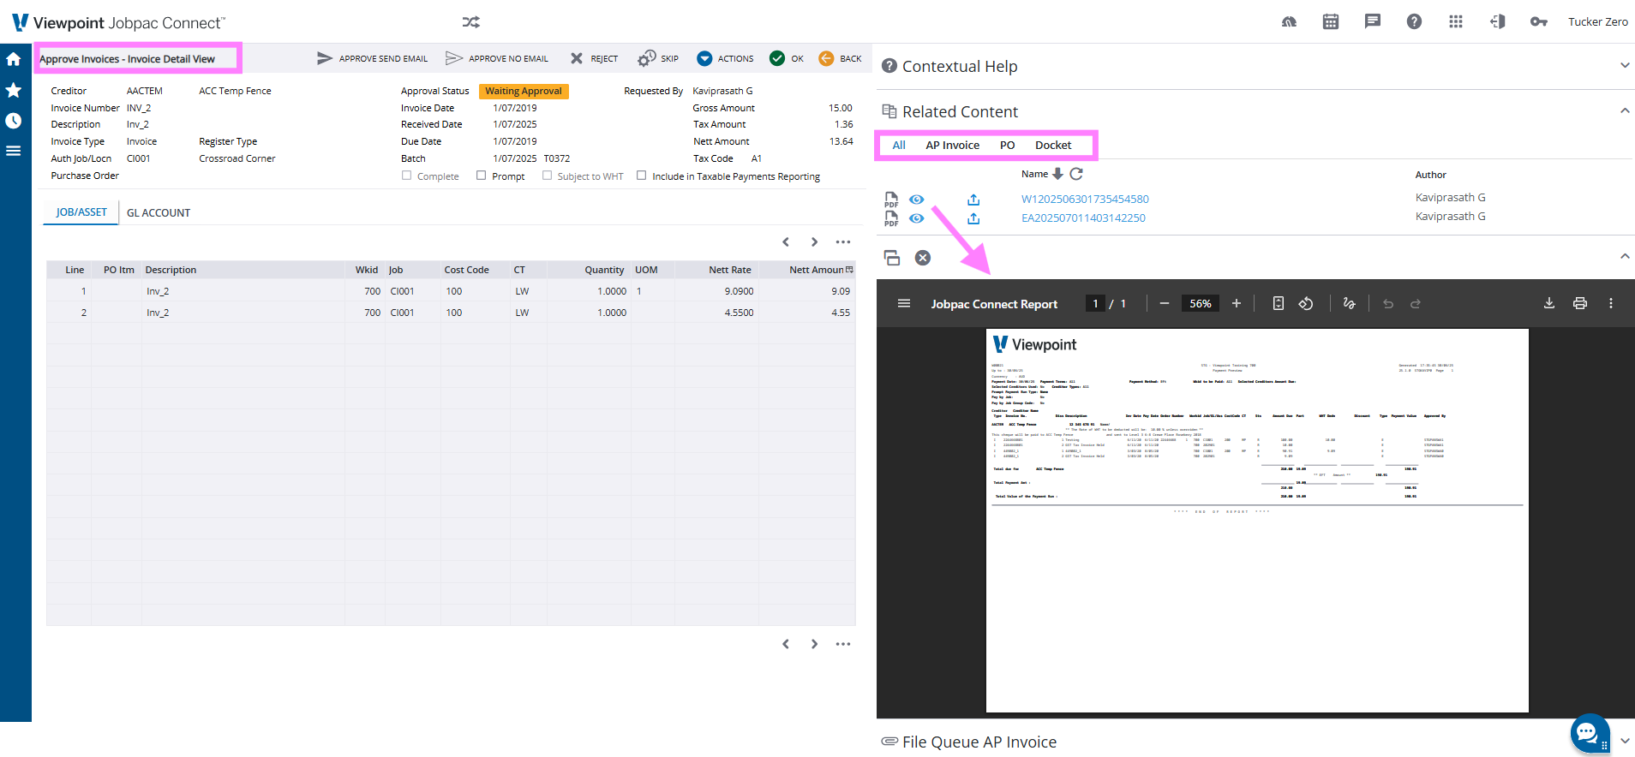Screen dimensions: 1635x757
Task: Go to previous page in bottom grid
Action: click(786, 644)
